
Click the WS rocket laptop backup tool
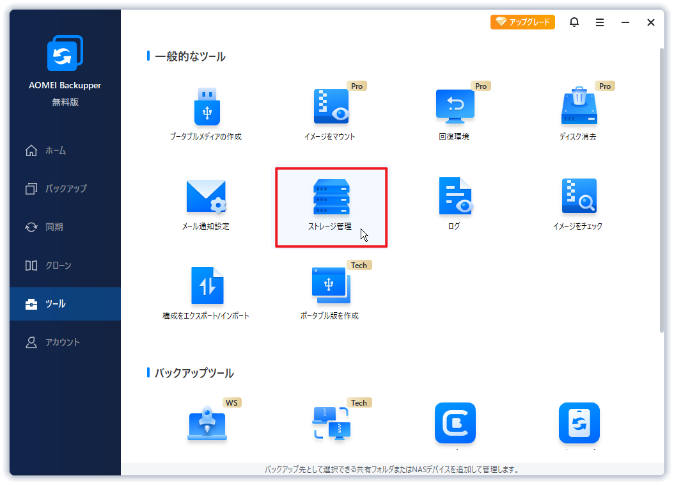(207, 423)
